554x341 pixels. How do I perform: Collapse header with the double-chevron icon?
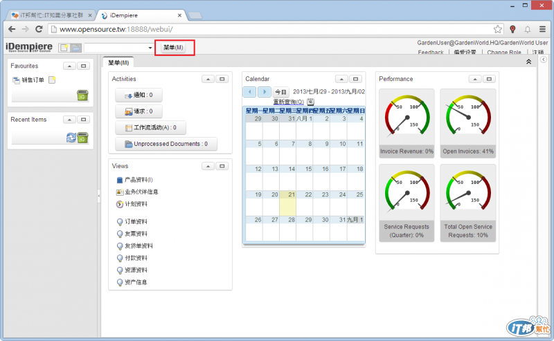[x=528, y=62]
